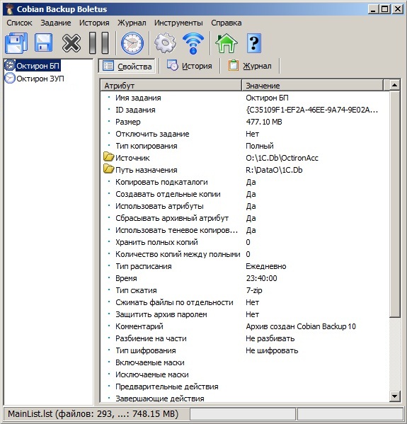407x424 pixels.
Task: Click the Архив создан Cobian Backup 10 comment
Action: point(301,326)
